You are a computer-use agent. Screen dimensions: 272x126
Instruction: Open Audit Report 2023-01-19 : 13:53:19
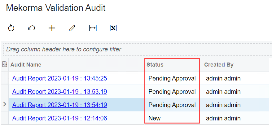(59, 92)
